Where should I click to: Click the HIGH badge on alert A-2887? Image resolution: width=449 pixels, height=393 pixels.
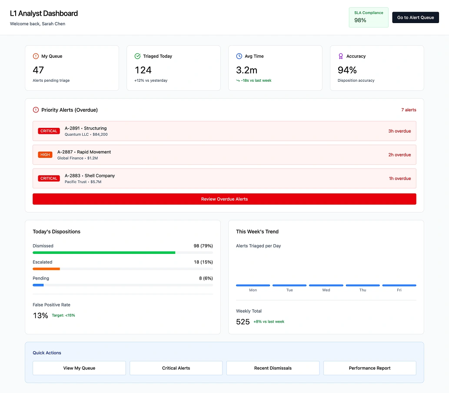45,154
